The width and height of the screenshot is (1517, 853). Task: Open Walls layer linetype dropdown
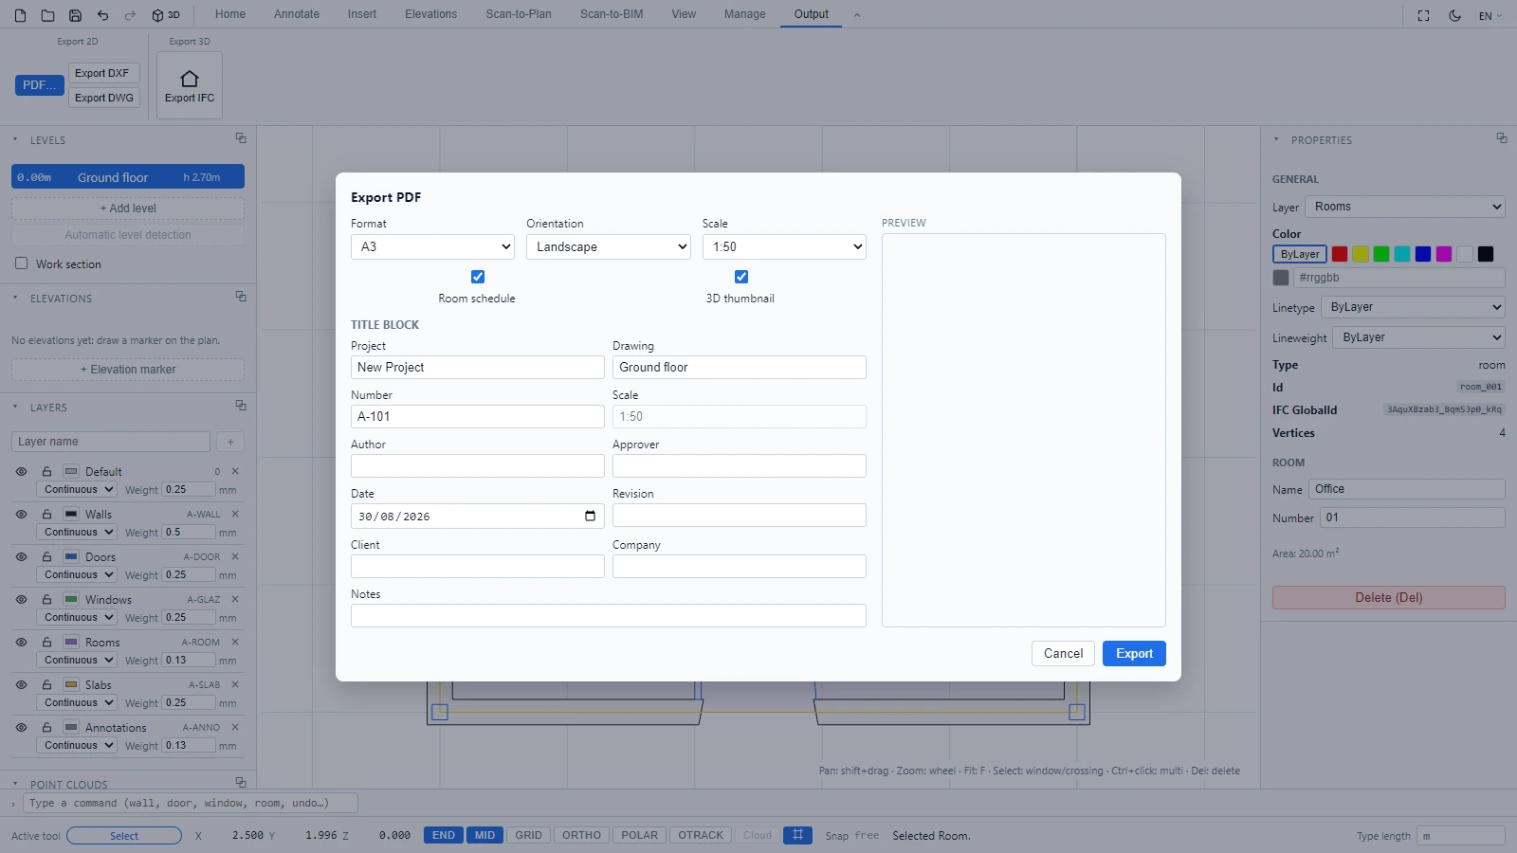tap(77, 532)
